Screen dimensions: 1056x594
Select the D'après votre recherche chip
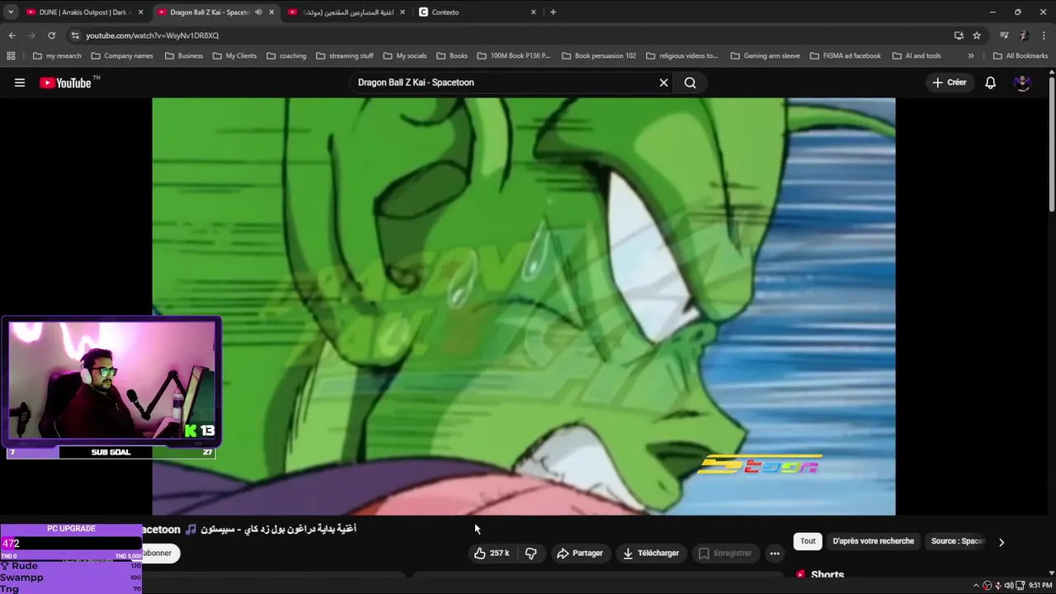(873, 541)
